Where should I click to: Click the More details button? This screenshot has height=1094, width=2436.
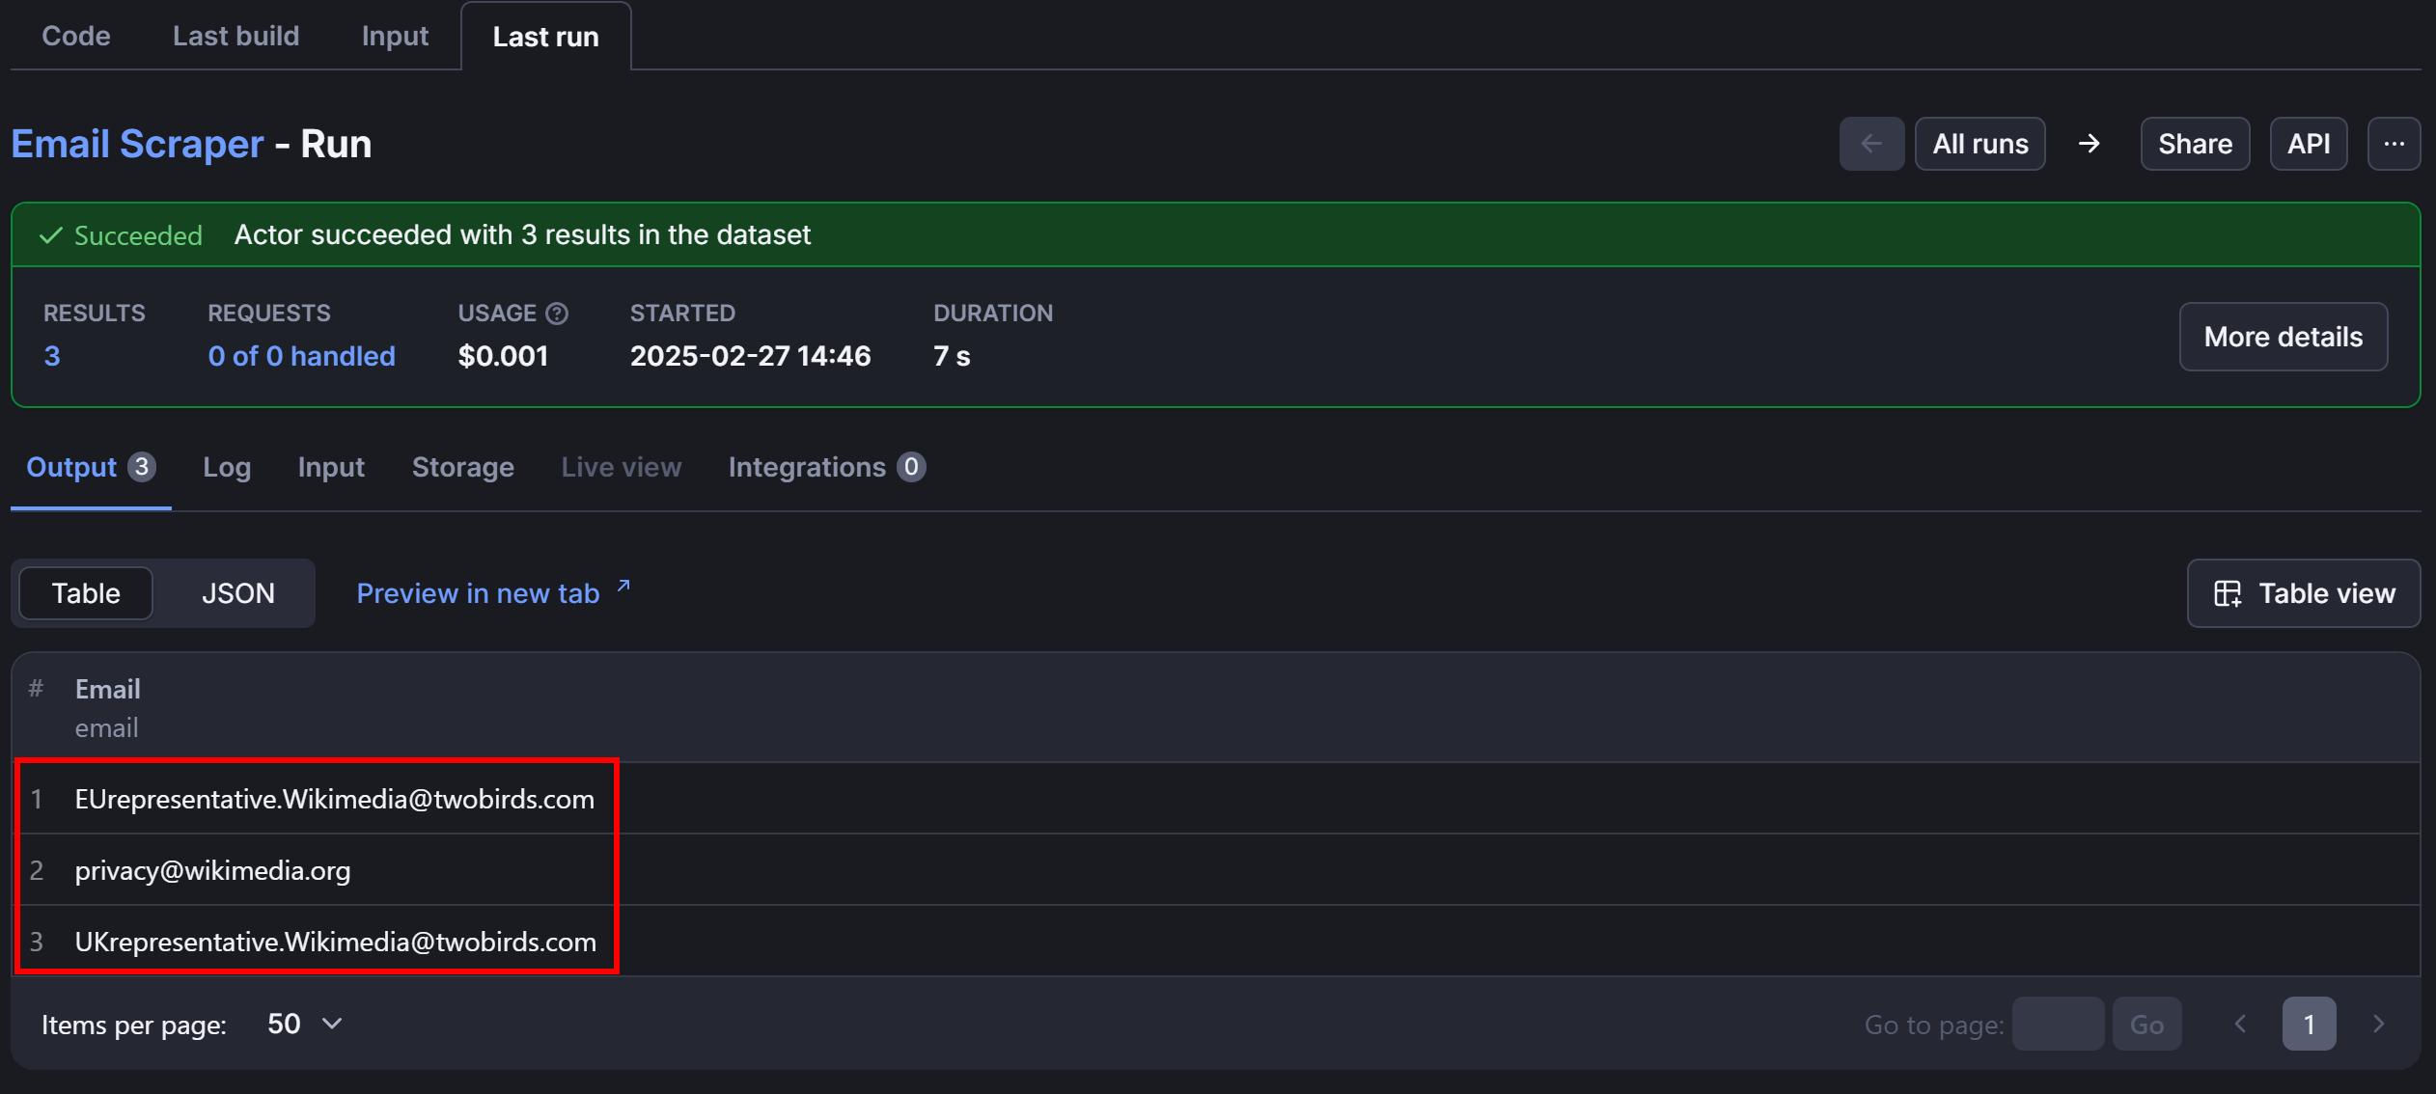click(2284, 336)
